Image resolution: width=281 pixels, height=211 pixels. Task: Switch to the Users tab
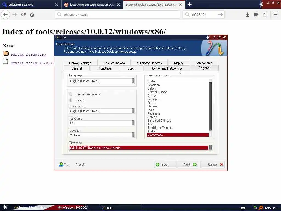click(131, 68)
